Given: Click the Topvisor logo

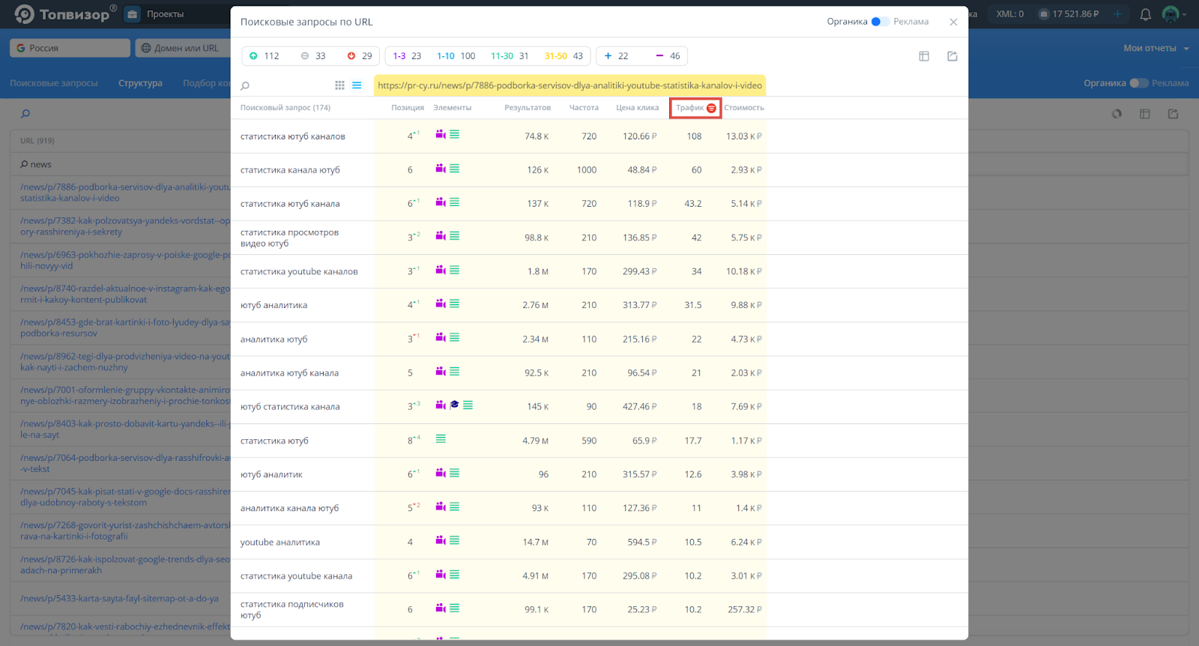Looking at the screenshot, I should (66, 13).
